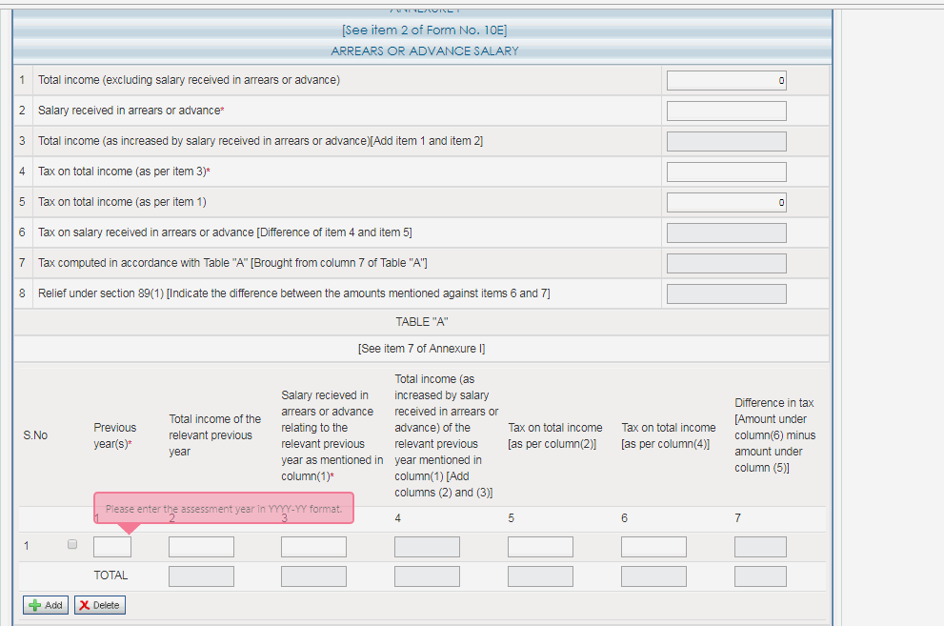Click the TOTAL row field under column 2
Image resolution: width=944 pixels, height=626 pixels.
click(200, 576)
